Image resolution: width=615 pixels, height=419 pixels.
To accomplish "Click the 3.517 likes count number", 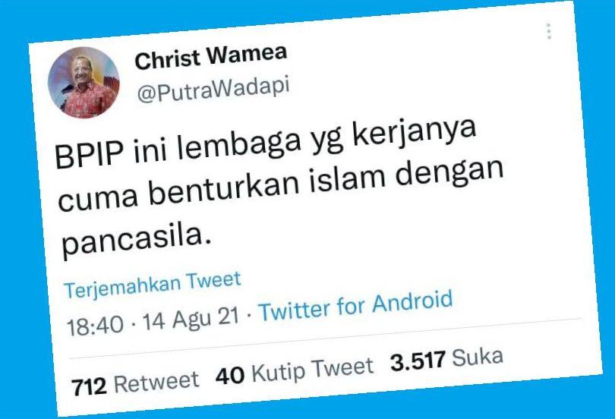I will 418,361.
